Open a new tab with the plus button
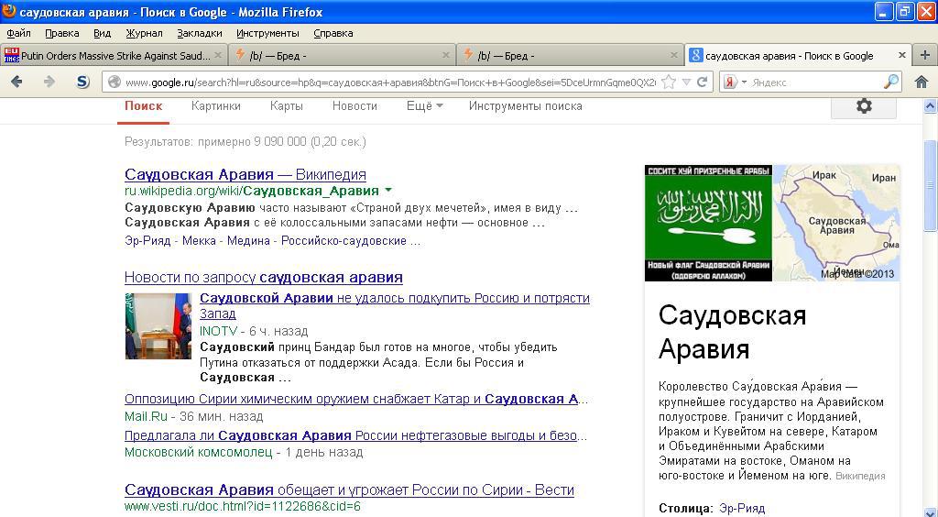 pyautogui.click(x=925, y=55)
